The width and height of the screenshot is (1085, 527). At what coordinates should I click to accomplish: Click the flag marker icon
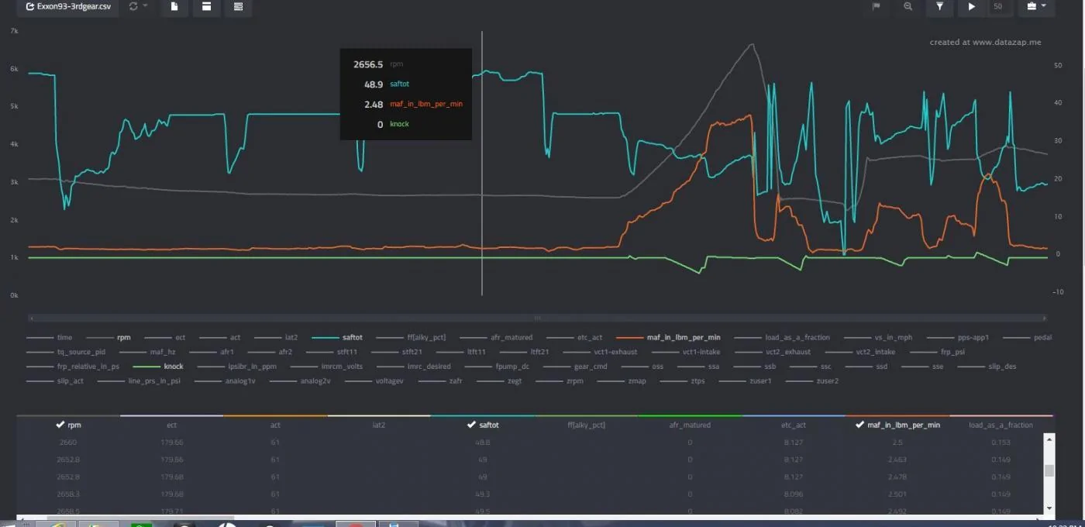point(877,6)
